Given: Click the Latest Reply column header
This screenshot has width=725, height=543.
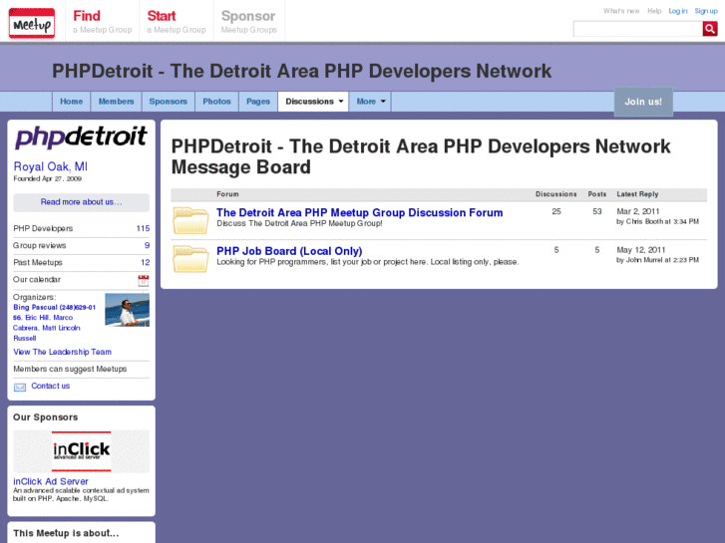Looking at the screenshot, I should [637, 194].
